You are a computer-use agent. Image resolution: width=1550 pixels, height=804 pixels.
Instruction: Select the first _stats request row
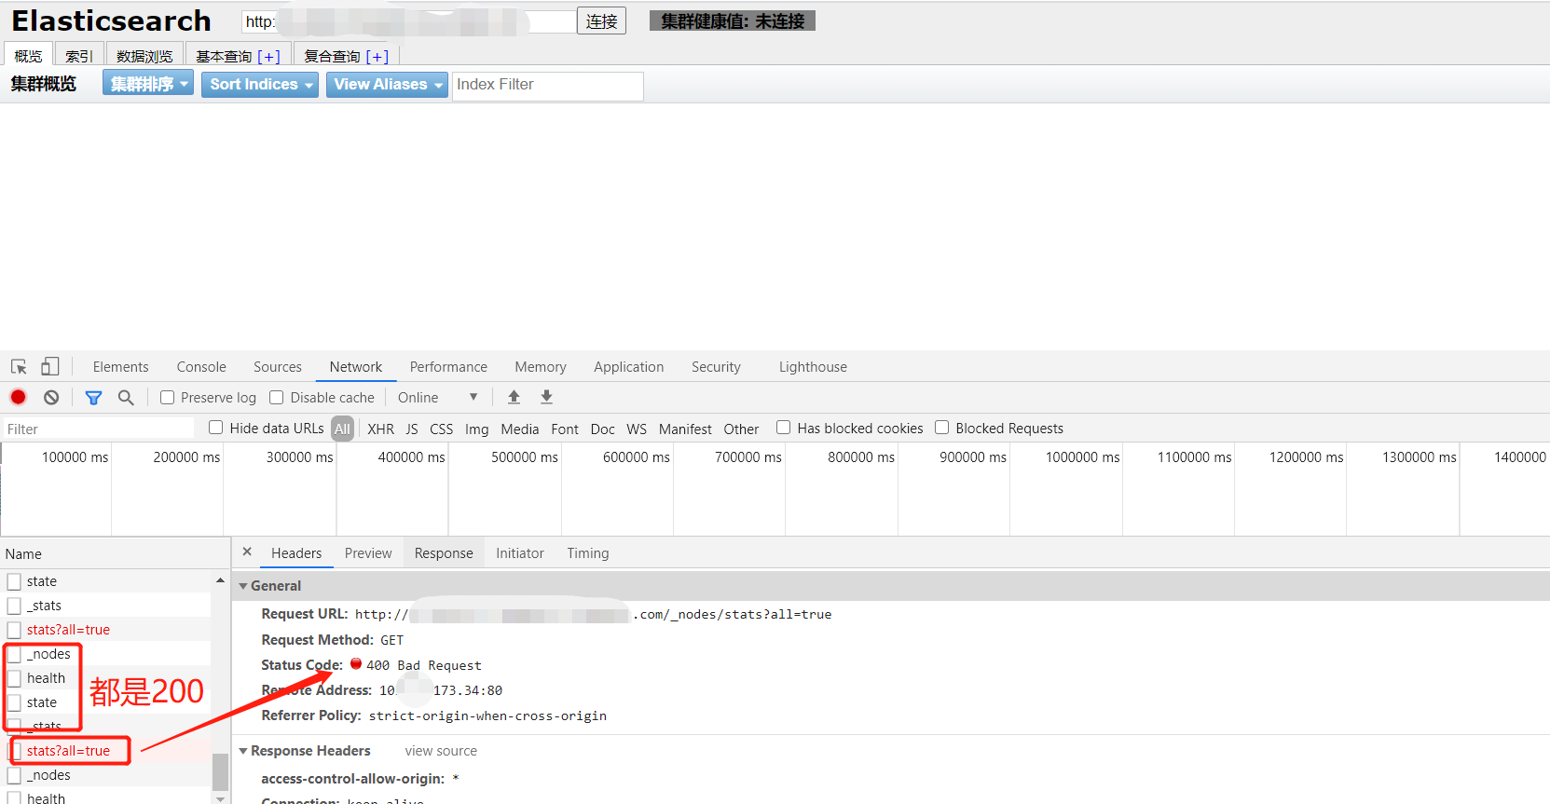[105, 606]
